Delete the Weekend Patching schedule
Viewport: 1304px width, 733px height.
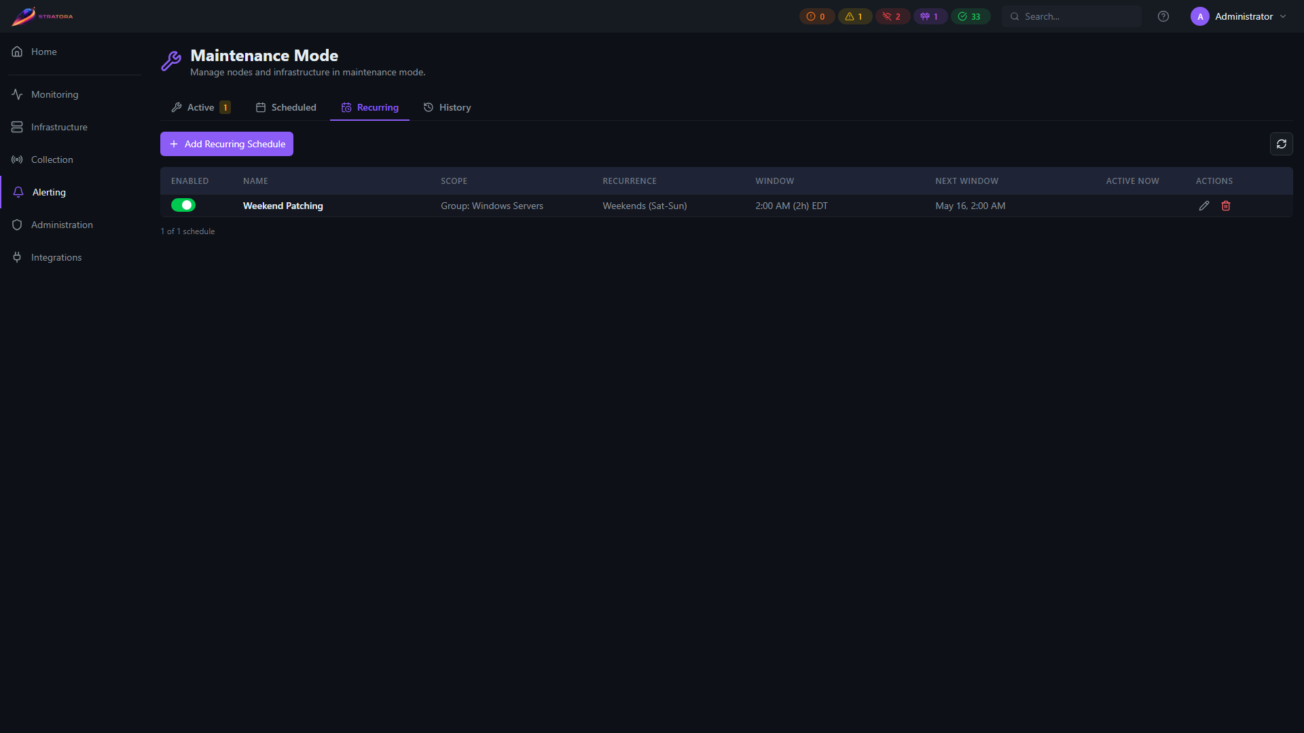pos(1226,206)
